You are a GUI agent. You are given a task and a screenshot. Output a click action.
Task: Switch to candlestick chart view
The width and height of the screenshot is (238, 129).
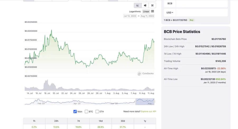point(145,5)
